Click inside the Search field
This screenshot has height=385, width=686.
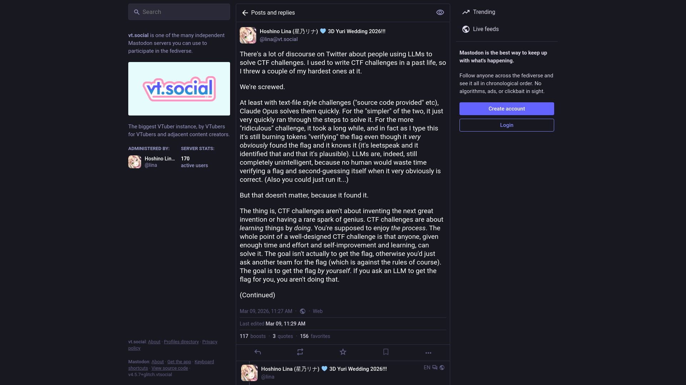pyautogui.click(x=179, y=12)
